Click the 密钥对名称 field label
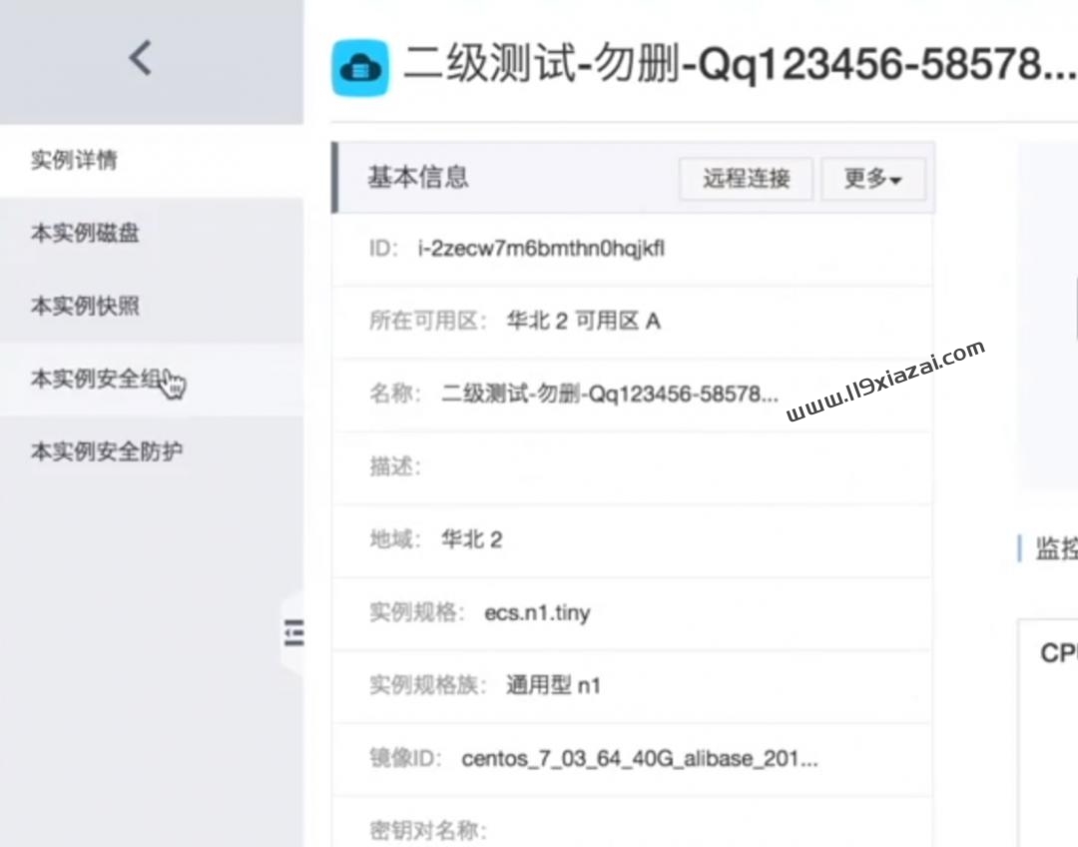Viewport: 1078px width, 847px height. coord(427,830)
